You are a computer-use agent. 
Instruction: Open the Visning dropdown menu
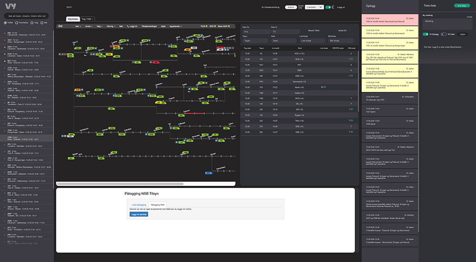tap(110, 27)
